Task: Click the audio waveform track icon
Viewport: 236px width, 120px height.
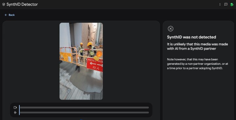Action: click(x=15, y=112)
